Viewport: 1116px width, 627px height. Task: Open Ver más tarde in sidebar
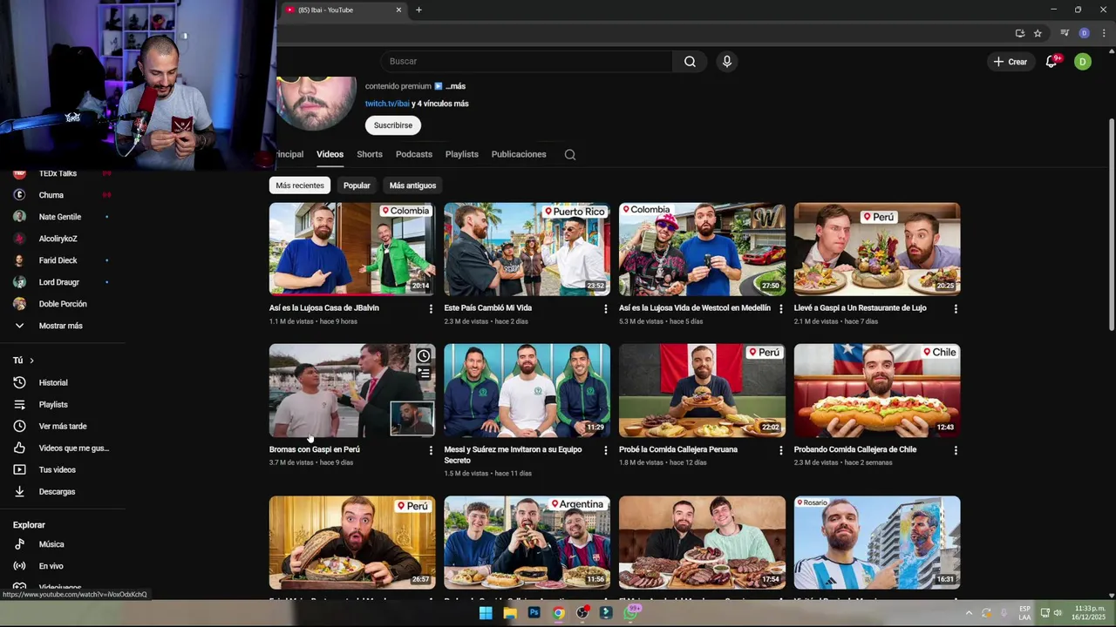63,426
